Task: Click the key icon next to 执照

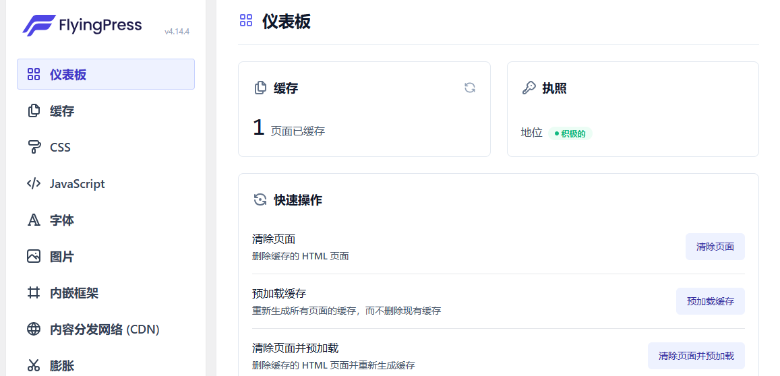Action: 529,88
